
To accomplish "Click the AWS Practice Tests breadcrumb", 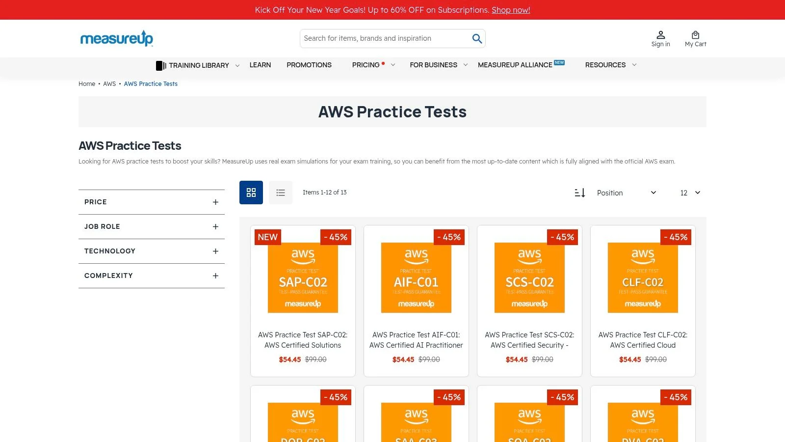I will coord(151,84).
